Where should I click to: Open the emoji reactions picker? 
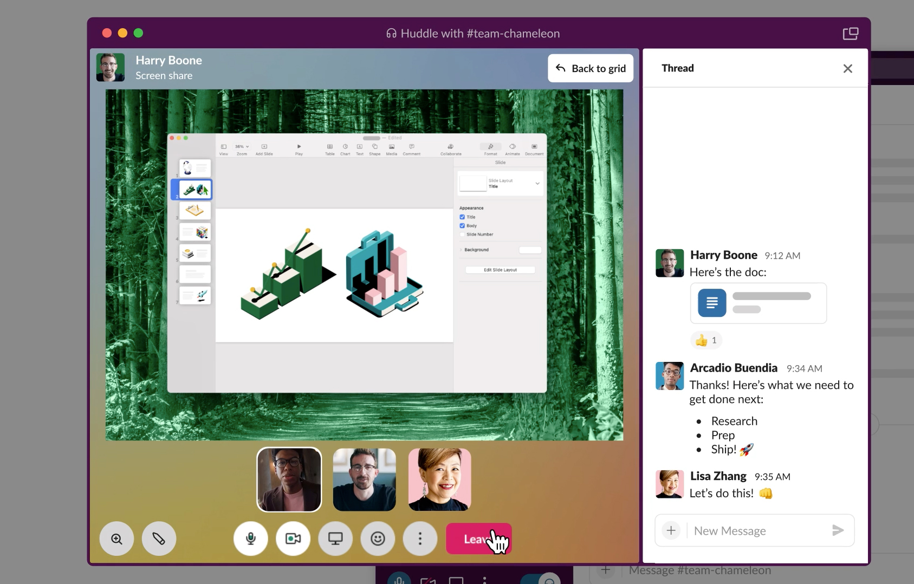pyautogui.click(x=378, y=538)
